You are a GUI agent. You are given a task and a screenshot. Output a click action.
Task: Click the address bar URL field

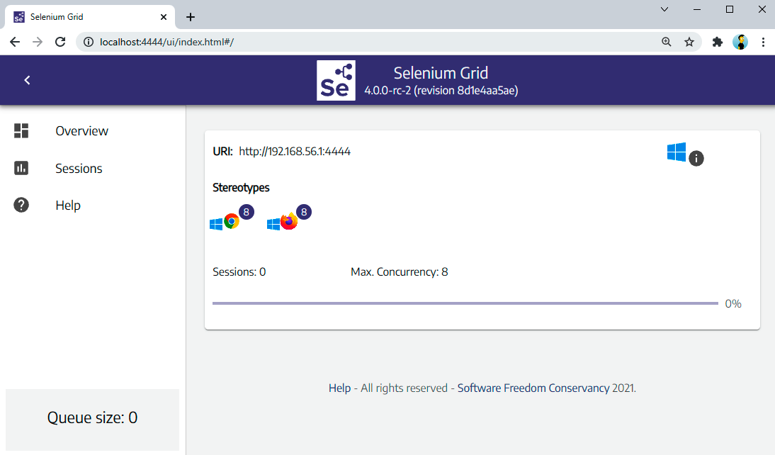point(354,42)
